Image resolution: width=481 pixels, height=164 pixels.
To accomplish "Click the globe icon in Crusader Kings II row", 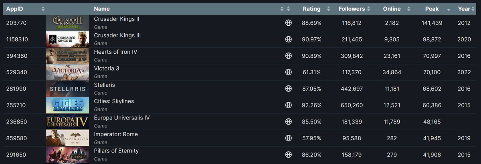I will click(x=288, y=23).
